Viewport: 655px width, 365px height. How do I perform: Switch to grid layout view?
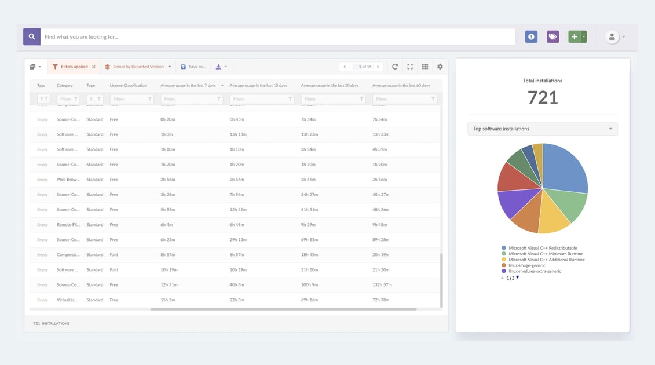[425, 67]
